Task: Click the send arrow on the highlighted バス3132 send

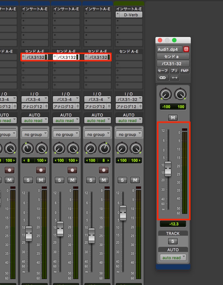Action: click(x=55, y=57)
